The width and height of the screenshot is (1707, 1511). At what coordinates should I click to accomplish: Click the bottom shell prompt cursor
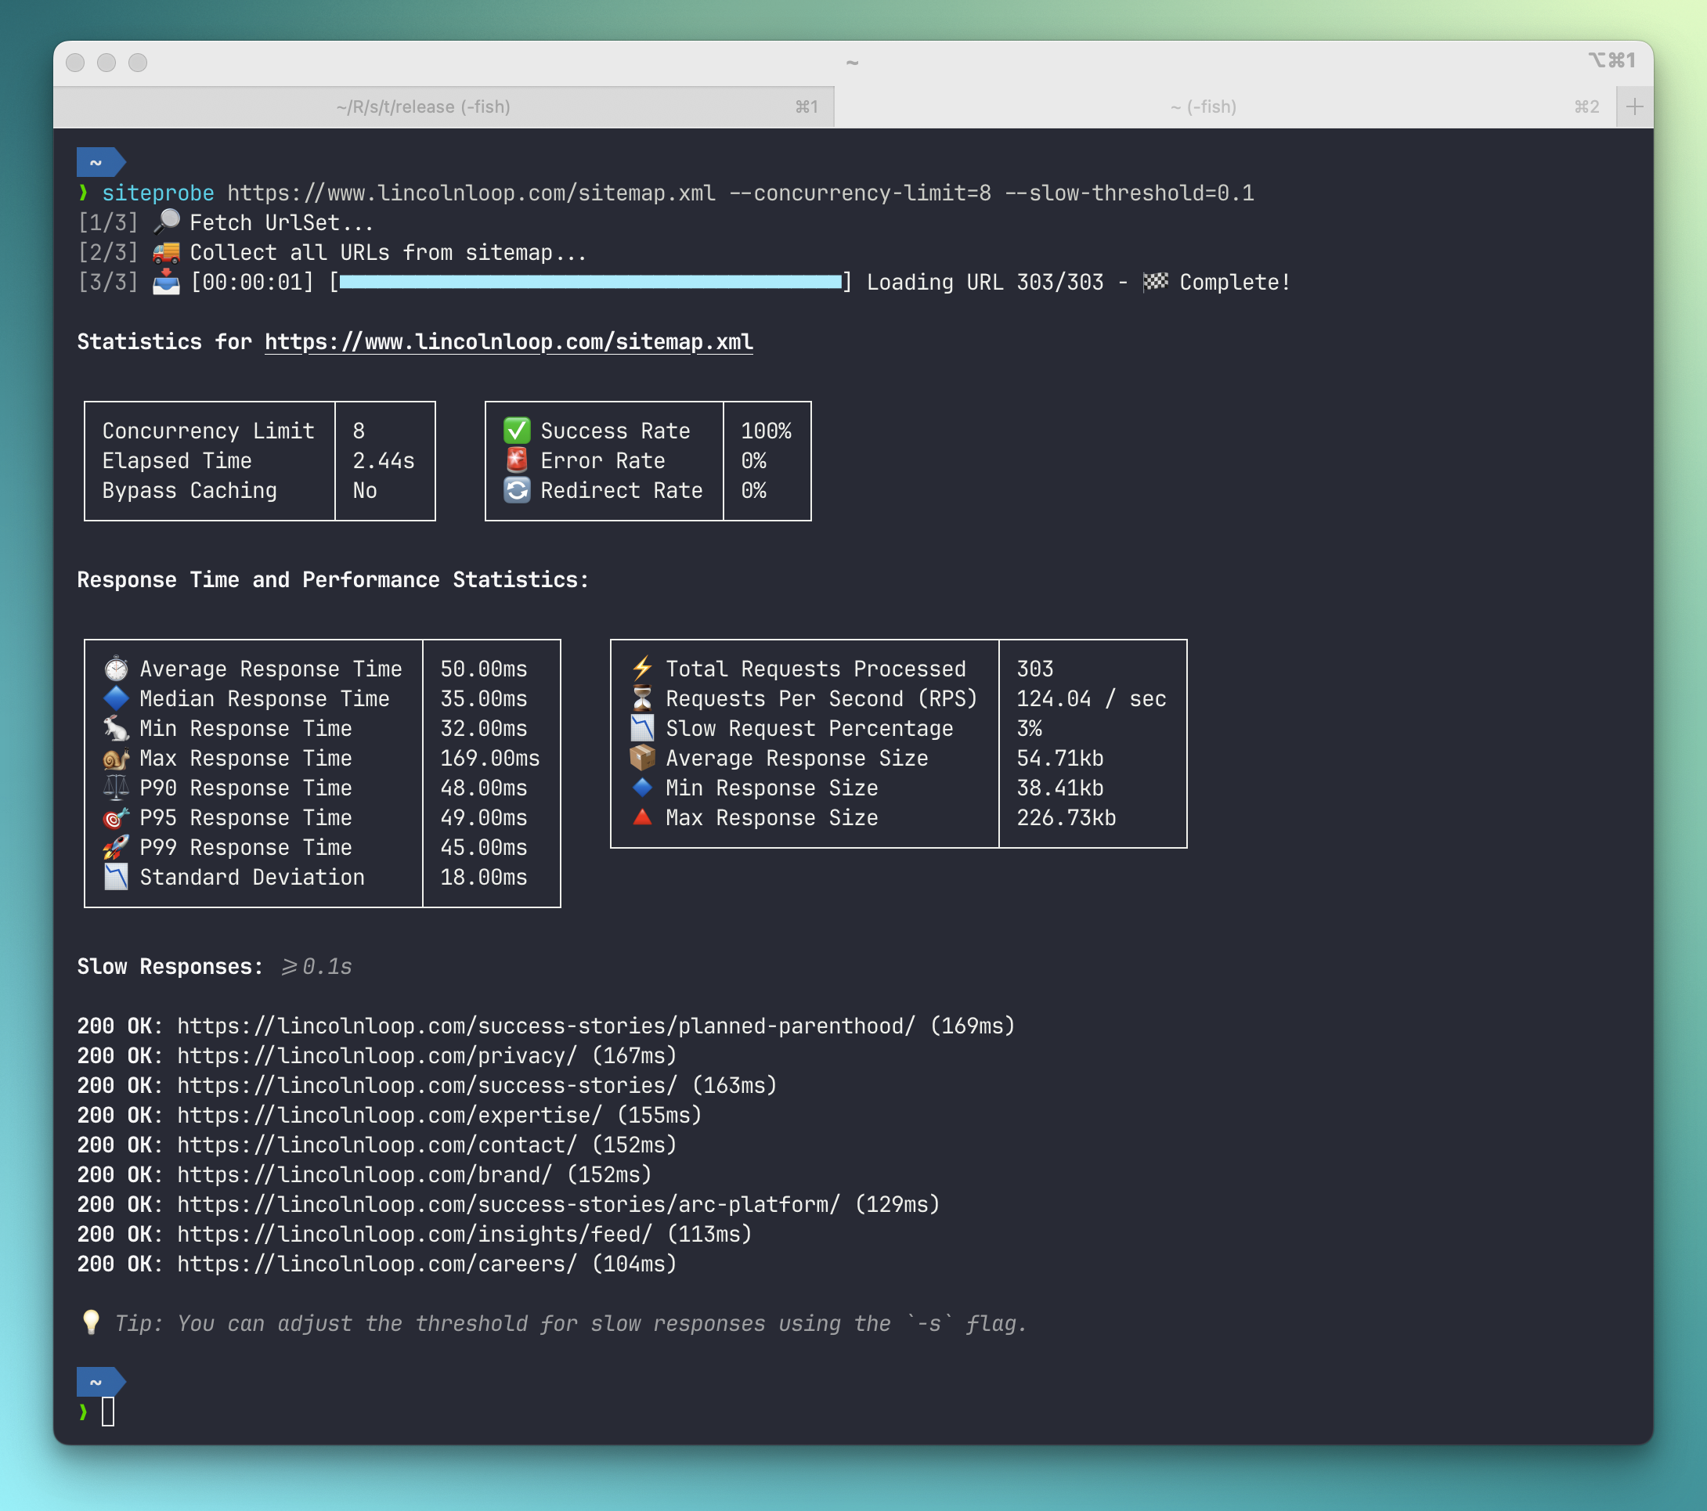(108, 1412)
